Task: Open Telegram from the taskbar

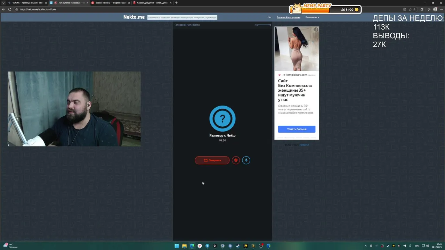Action: point(207,246)
